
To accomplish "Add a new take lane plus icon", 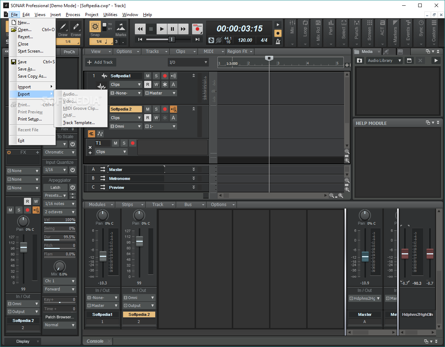I will click(x=90, y=153).
